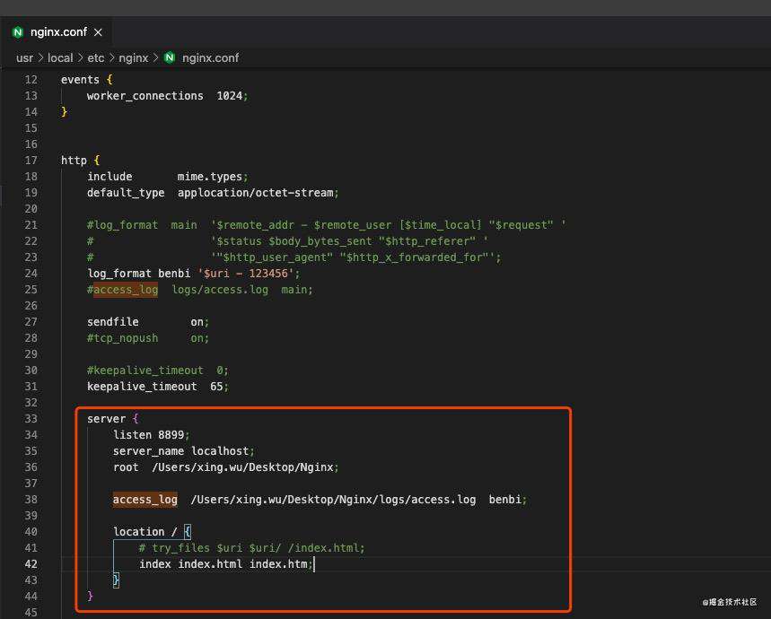
Task: Click line number 33 in the gutter
Action: [x=31, y=419]
